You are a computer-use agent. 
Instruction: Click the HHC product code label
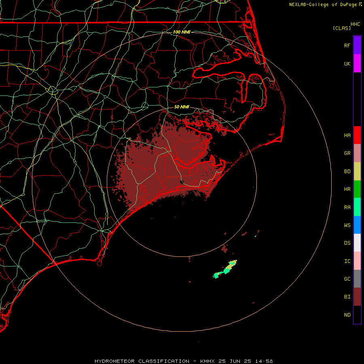coord(355,24)
